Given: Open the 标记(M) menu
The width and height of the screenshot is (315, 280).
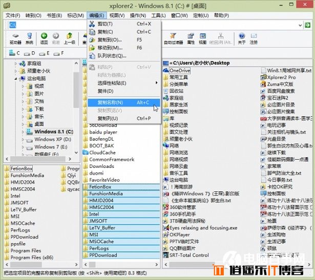Looking at the screenshot, I should click(75, 15).
